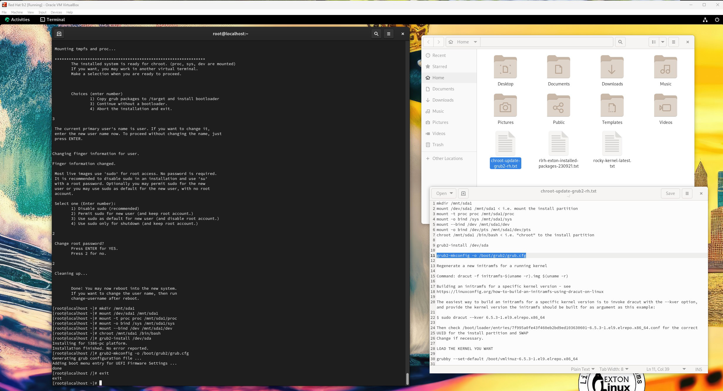Expand the Home path dropdown in Files
The width and height of the screenshot is (723, 391).
pos(475,42)
